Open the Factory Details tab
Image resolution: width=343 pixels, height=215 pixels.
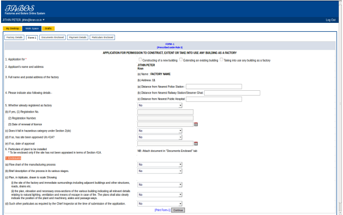[x=14, y=38]
